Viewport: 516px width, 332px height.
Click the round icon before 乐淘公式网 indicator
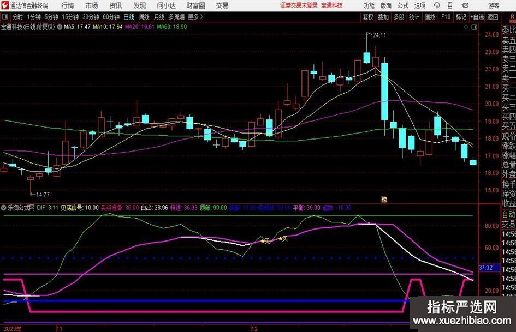[x=4, y=208]
